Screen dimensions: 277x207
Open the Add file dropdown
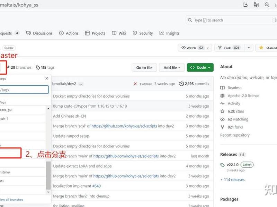point(172,68)
